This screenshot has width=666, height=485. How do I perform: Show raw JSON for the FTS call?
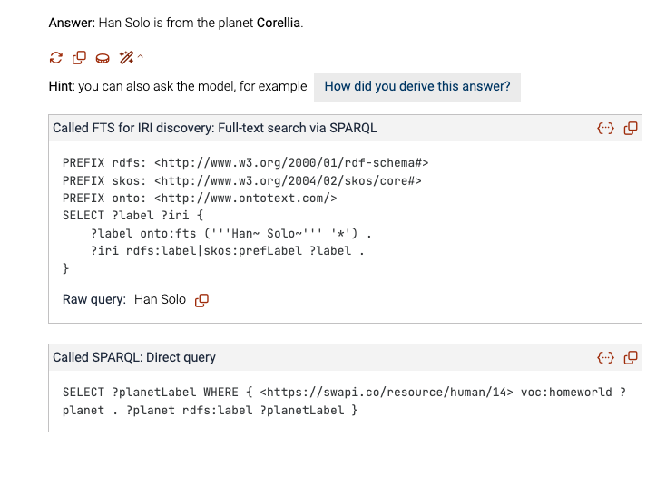pos(606,128)
